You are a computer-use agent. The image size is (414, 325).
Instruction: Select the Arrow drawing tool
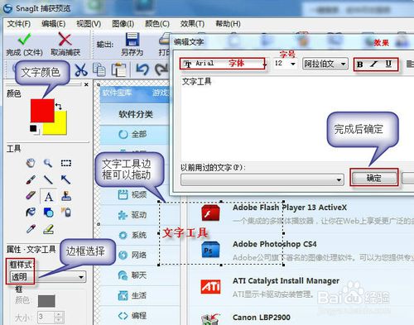pyautogui.click(x=65, y=179)
